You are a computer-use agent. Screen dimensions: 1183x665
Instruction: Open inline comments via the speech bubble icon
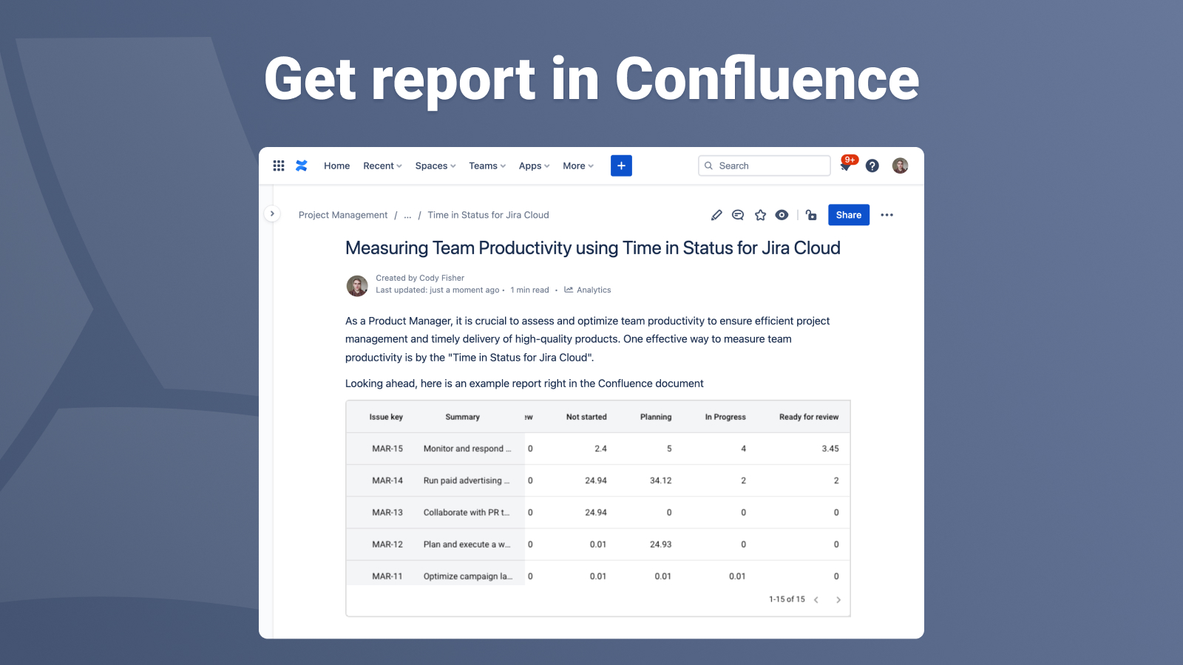737,215
